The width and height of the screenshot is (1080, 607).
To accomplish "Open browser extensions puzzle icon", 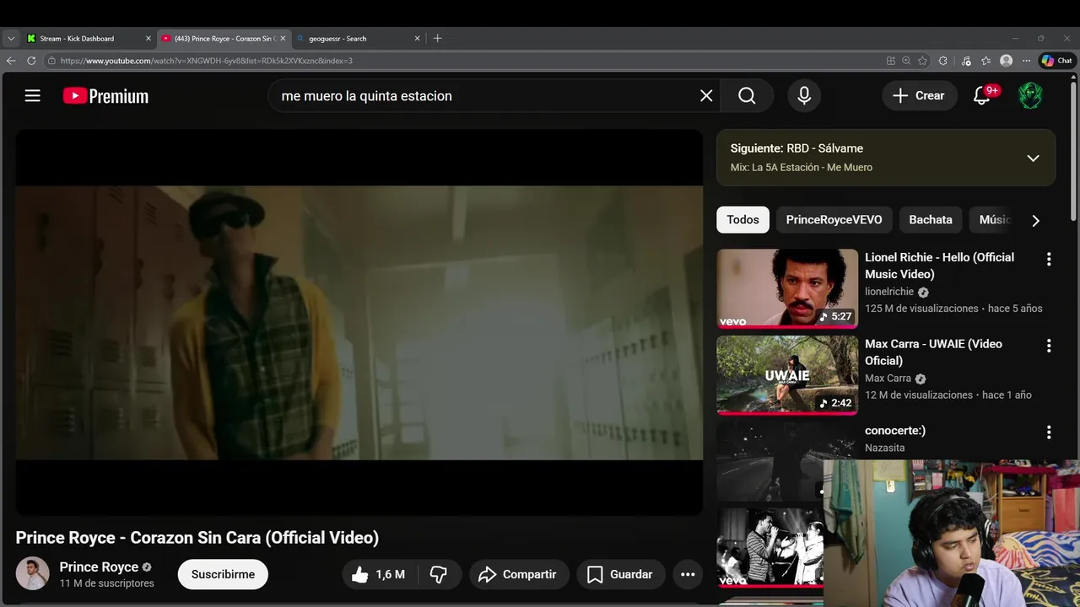I will (x=942, y=61).
